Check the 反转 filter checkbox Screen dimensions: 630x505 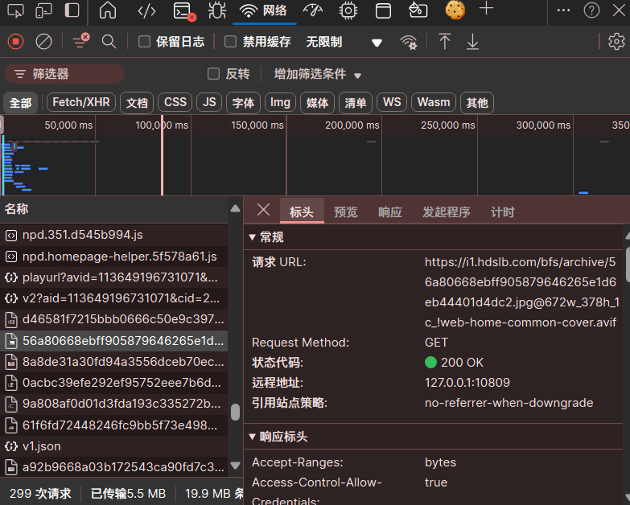click(214, 74)
